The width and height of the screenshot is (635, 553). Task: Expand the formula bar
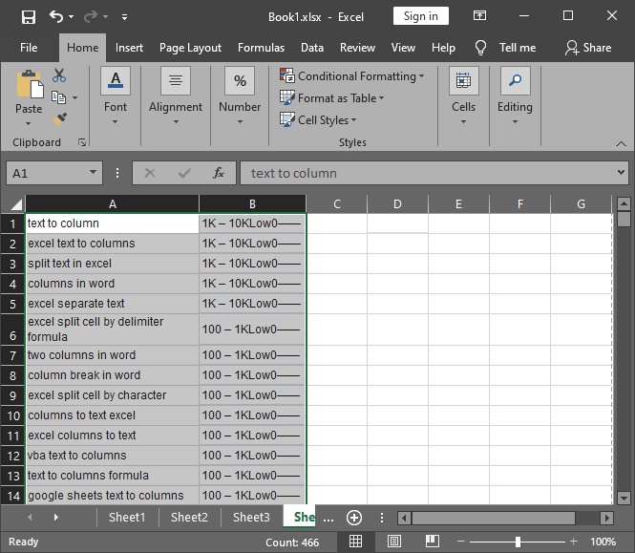[x=621, y=172]
